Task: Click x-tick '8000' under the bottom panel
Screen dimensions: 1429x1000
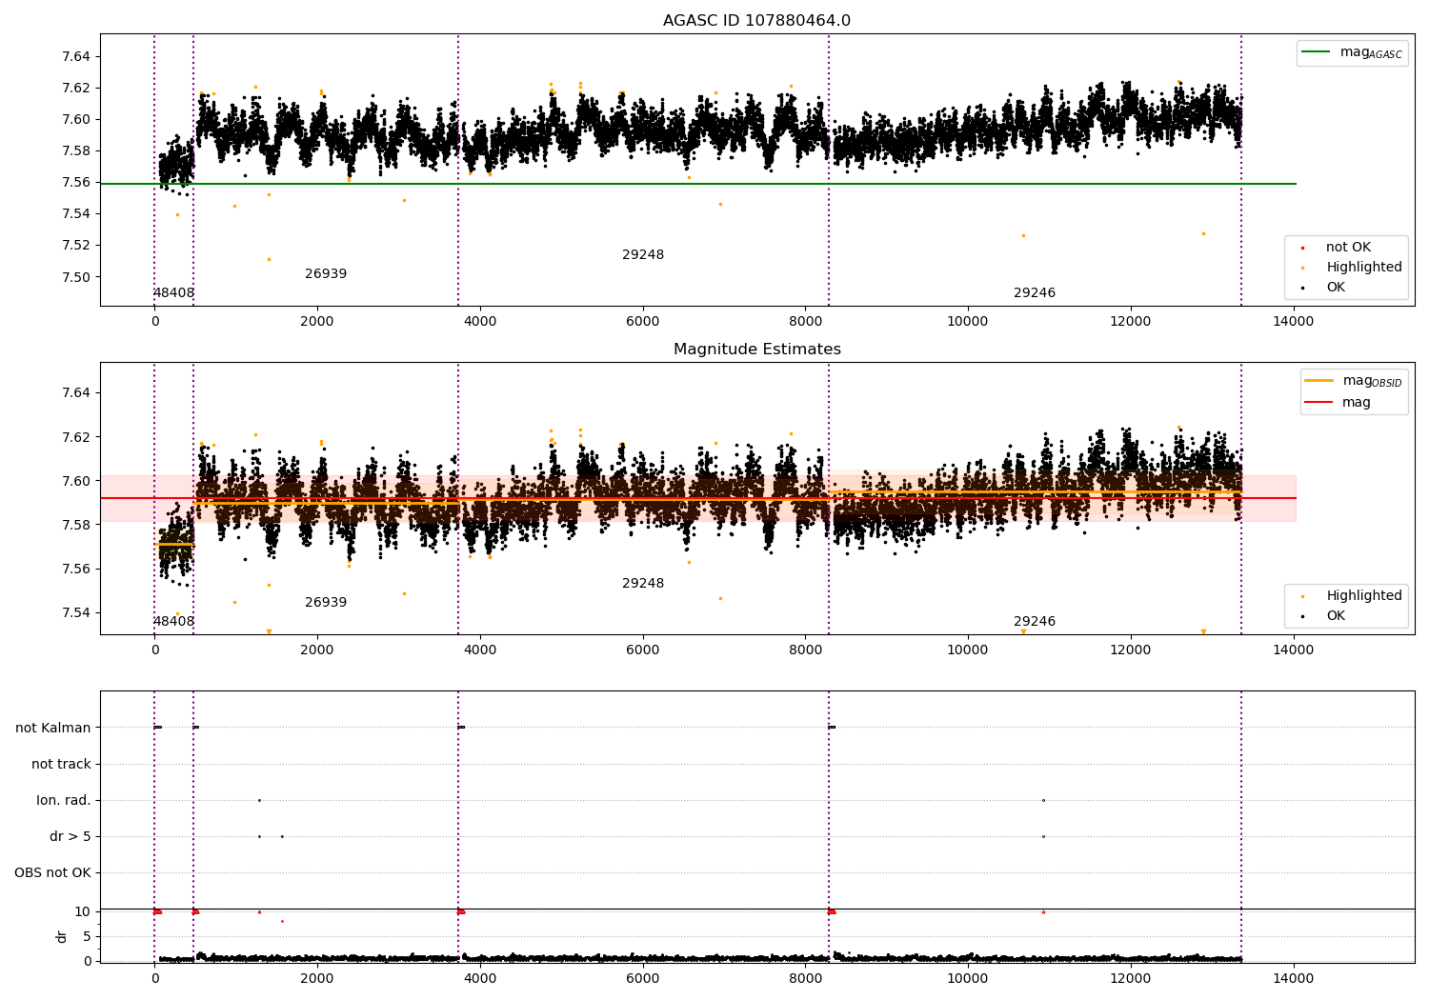Action: [x=805, y=978]
